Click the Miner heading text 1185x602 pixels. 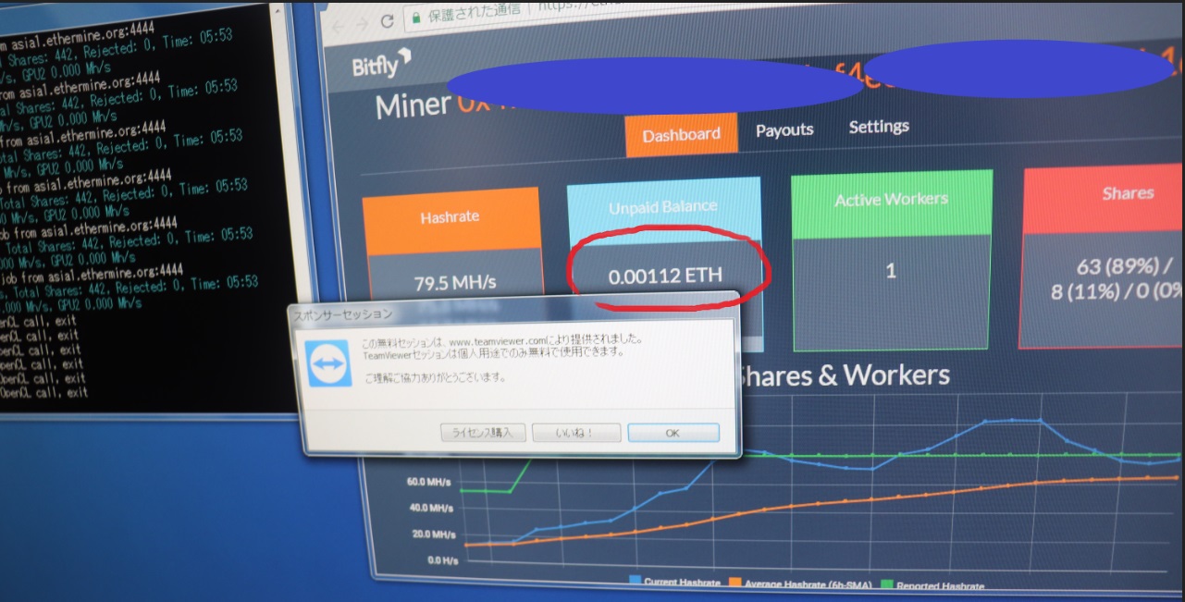412,105
